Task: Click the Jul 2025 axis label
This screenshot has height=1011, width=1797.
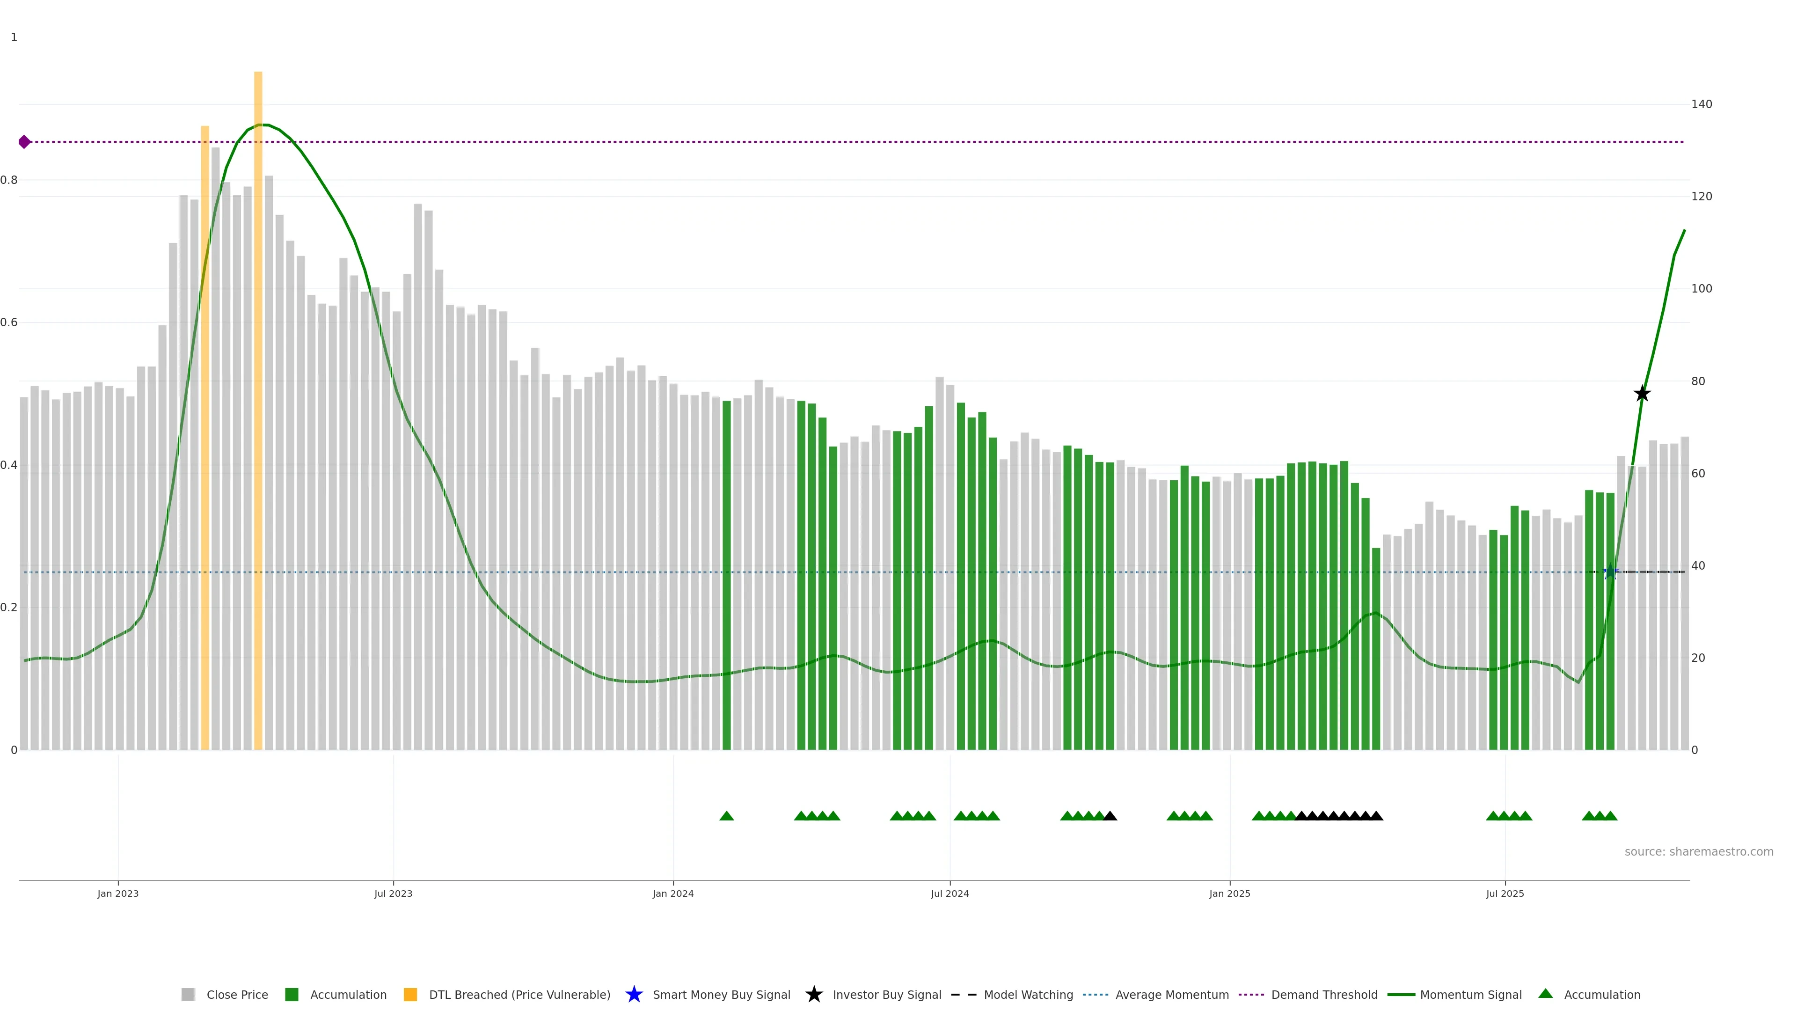Action: [1505, 894]
